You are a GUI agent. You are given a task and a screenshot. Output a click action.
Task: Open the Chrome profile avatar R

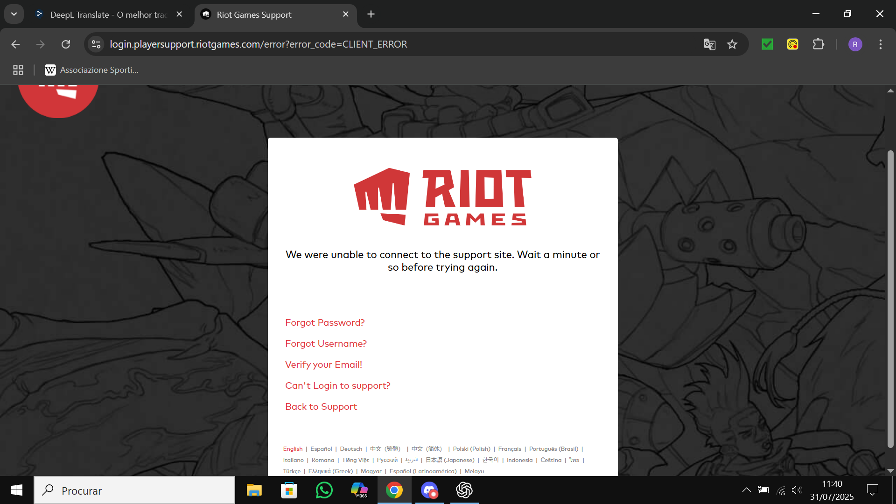[x=855, y=44]
